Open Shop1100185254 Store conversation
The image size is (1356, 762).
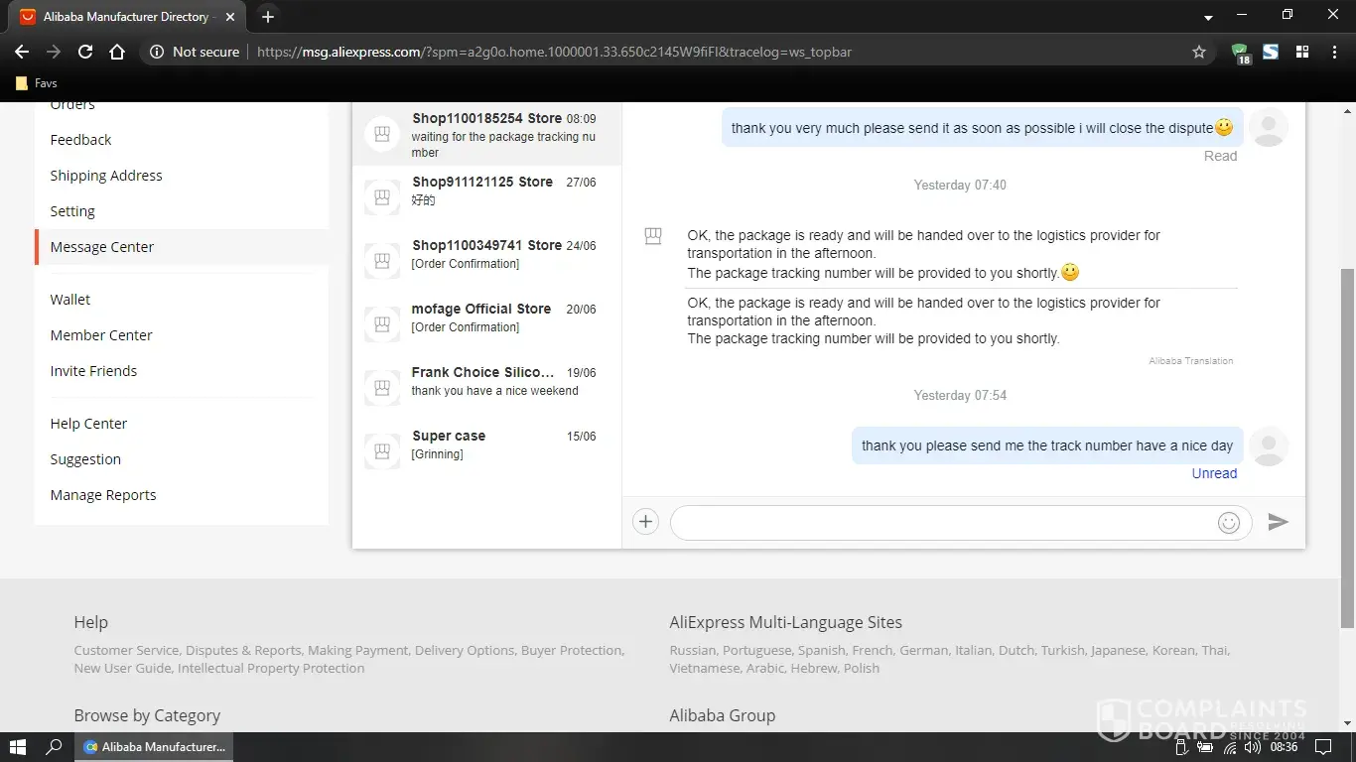coord(486,134)
